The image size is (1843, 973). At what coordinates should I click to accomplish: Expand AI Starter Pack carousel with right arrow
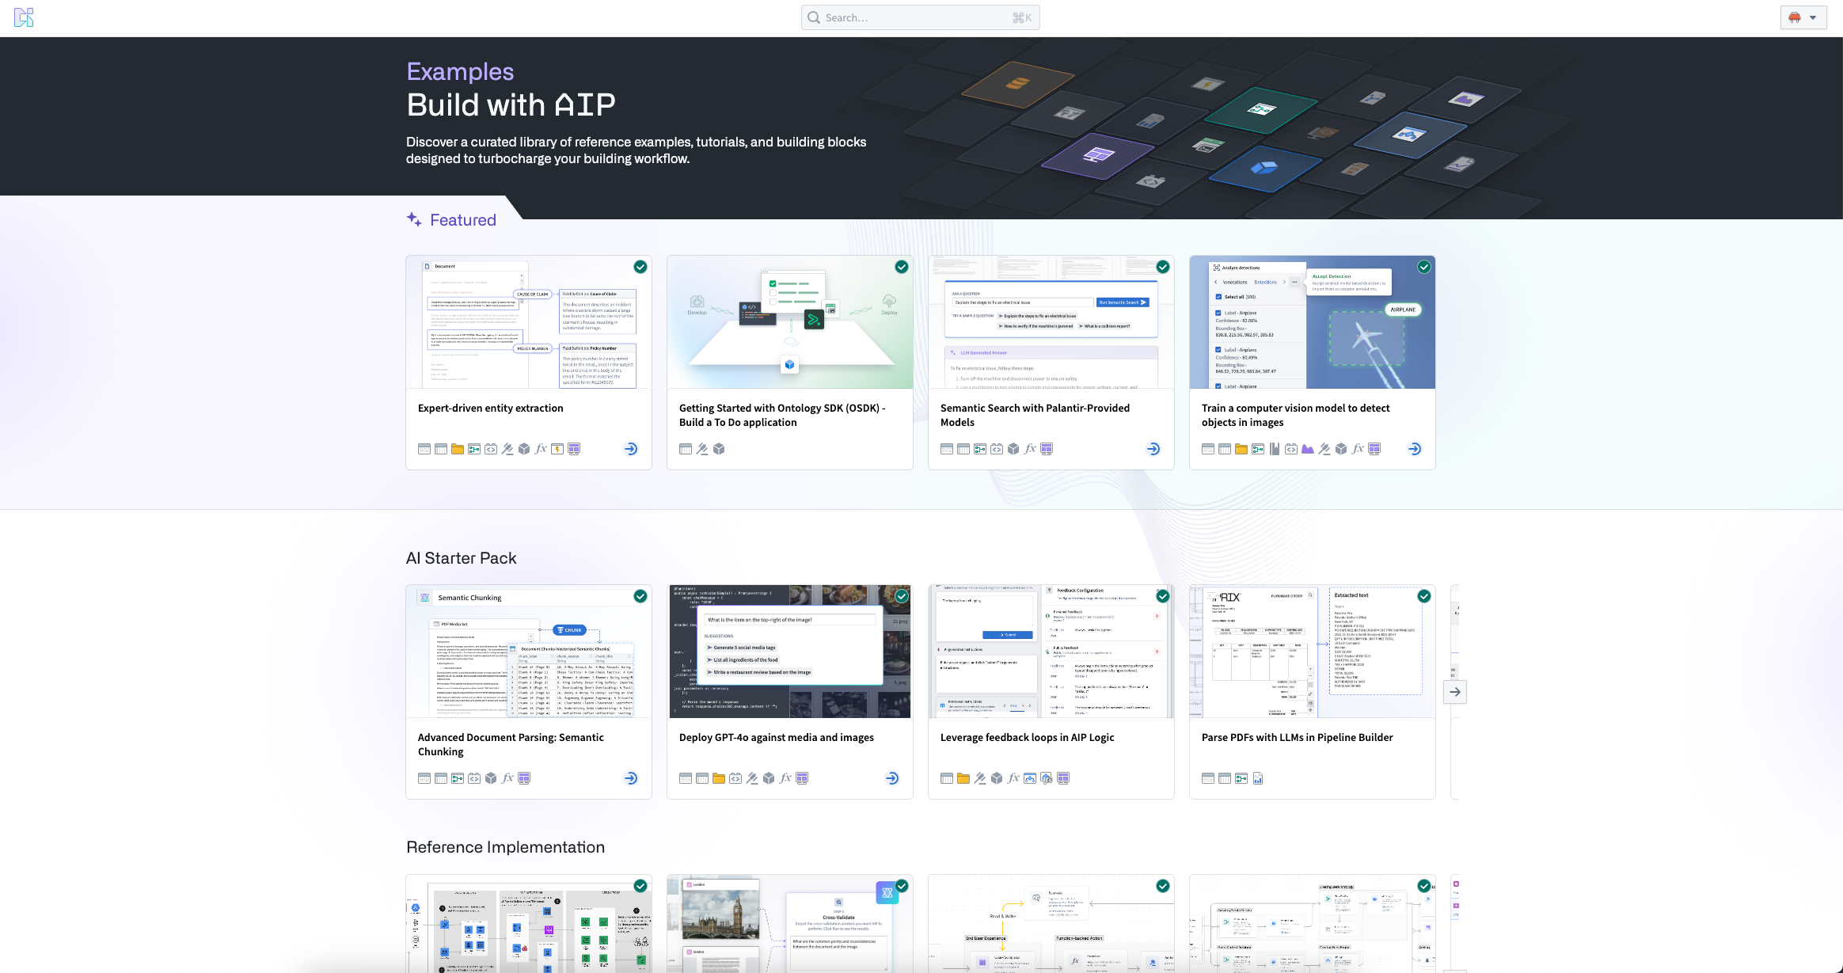coord(1455,692)
